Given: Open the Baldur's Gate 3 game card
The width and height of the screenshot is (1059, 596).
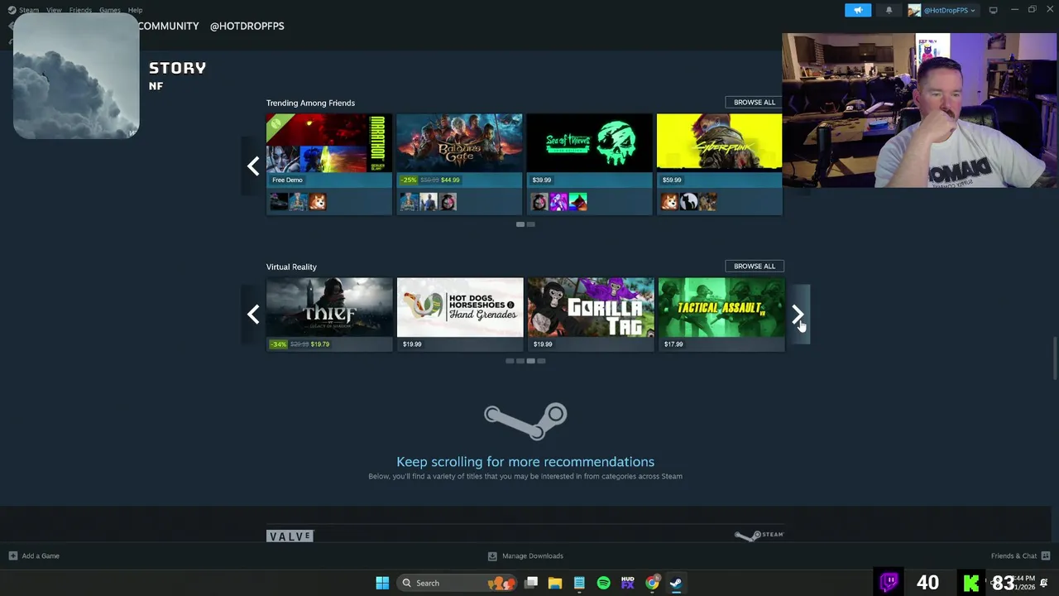Looking at the screenshot, I should click(x=459, y=164).
